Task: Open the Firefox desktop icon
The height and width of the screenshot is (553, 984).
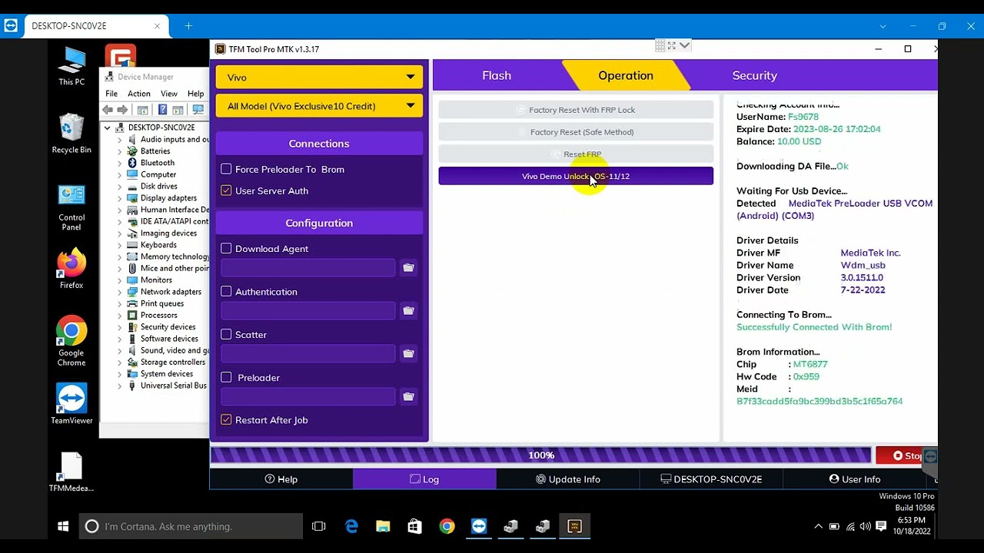Action: point(71,269)
